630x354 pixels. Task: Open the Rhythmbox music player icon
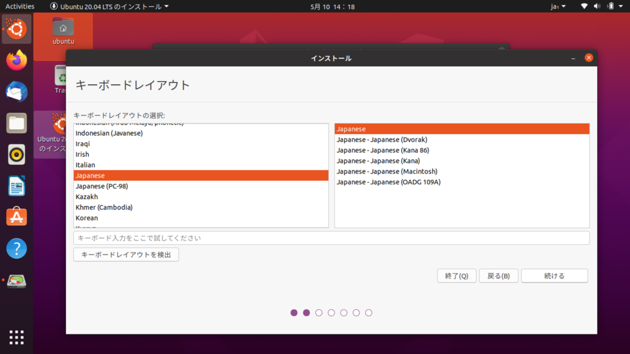coord(16,154)
